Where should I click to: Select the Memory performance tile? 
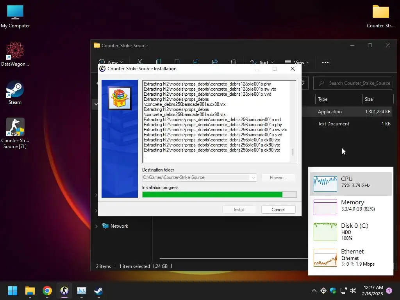tap(351, 207)
